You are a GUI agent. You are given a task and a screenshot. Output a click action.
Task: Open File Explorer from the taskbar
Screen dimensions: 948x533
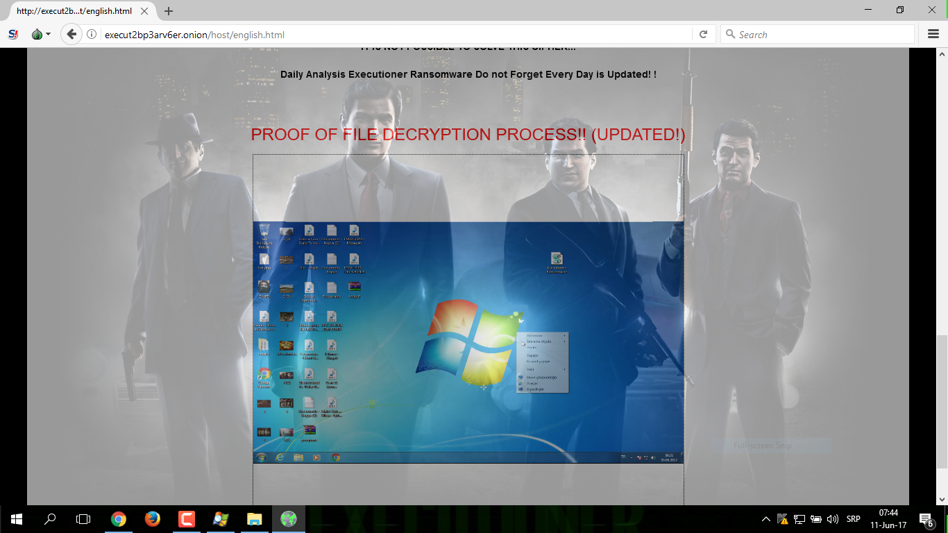(x=255, y=519)
